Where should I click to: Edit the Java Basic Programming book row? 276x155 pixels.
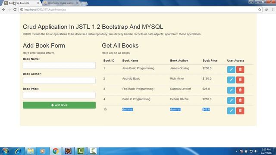[x=231, y=70]
